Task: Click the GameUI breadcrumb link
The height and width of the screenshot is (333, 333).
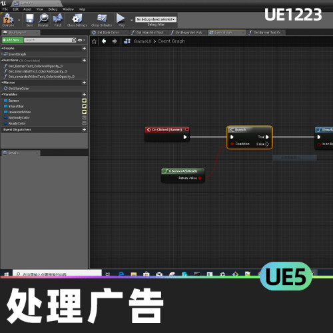Action: (x=143, y=41)
